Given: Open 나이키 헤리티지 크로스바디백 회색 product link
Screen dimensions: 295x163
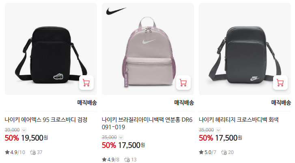Looking at the screenshot, I should pos(239,120).
